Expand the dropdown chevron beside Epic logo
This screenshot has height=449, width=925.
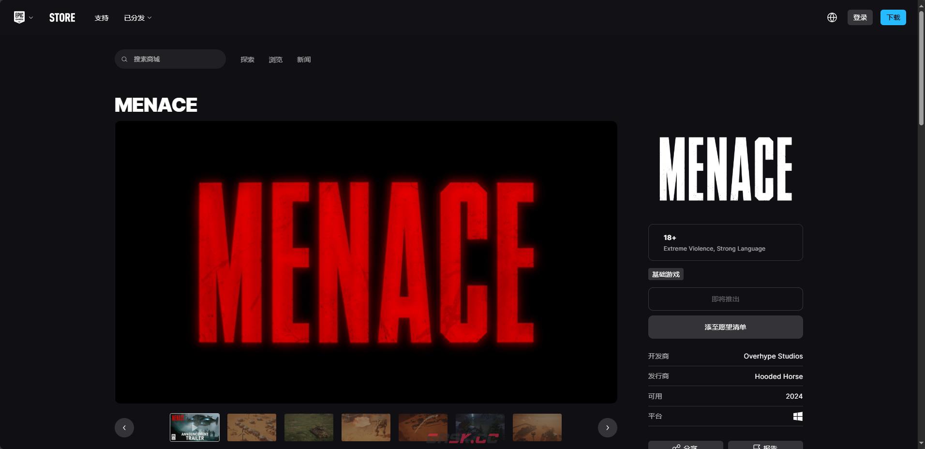pyautogui.click(x=31, y=18)
